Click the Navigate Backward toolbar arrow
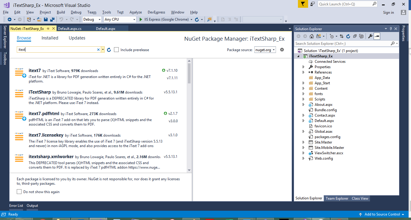Screen dimensions: 411x220 pyautogui.click(x=10, y=19)
